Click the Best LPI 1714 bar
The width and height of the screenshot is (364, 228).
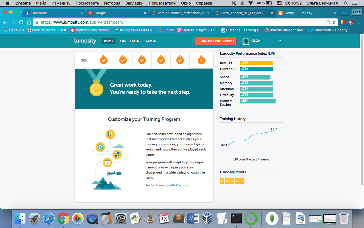[257, 63]
